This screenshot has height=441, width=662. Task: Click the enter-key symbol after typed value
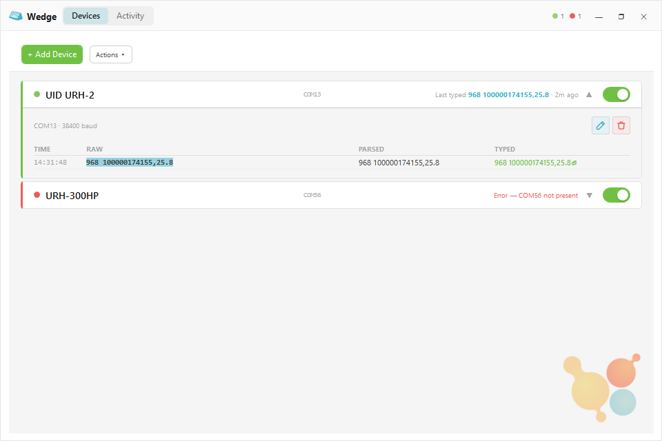[574, 163]
